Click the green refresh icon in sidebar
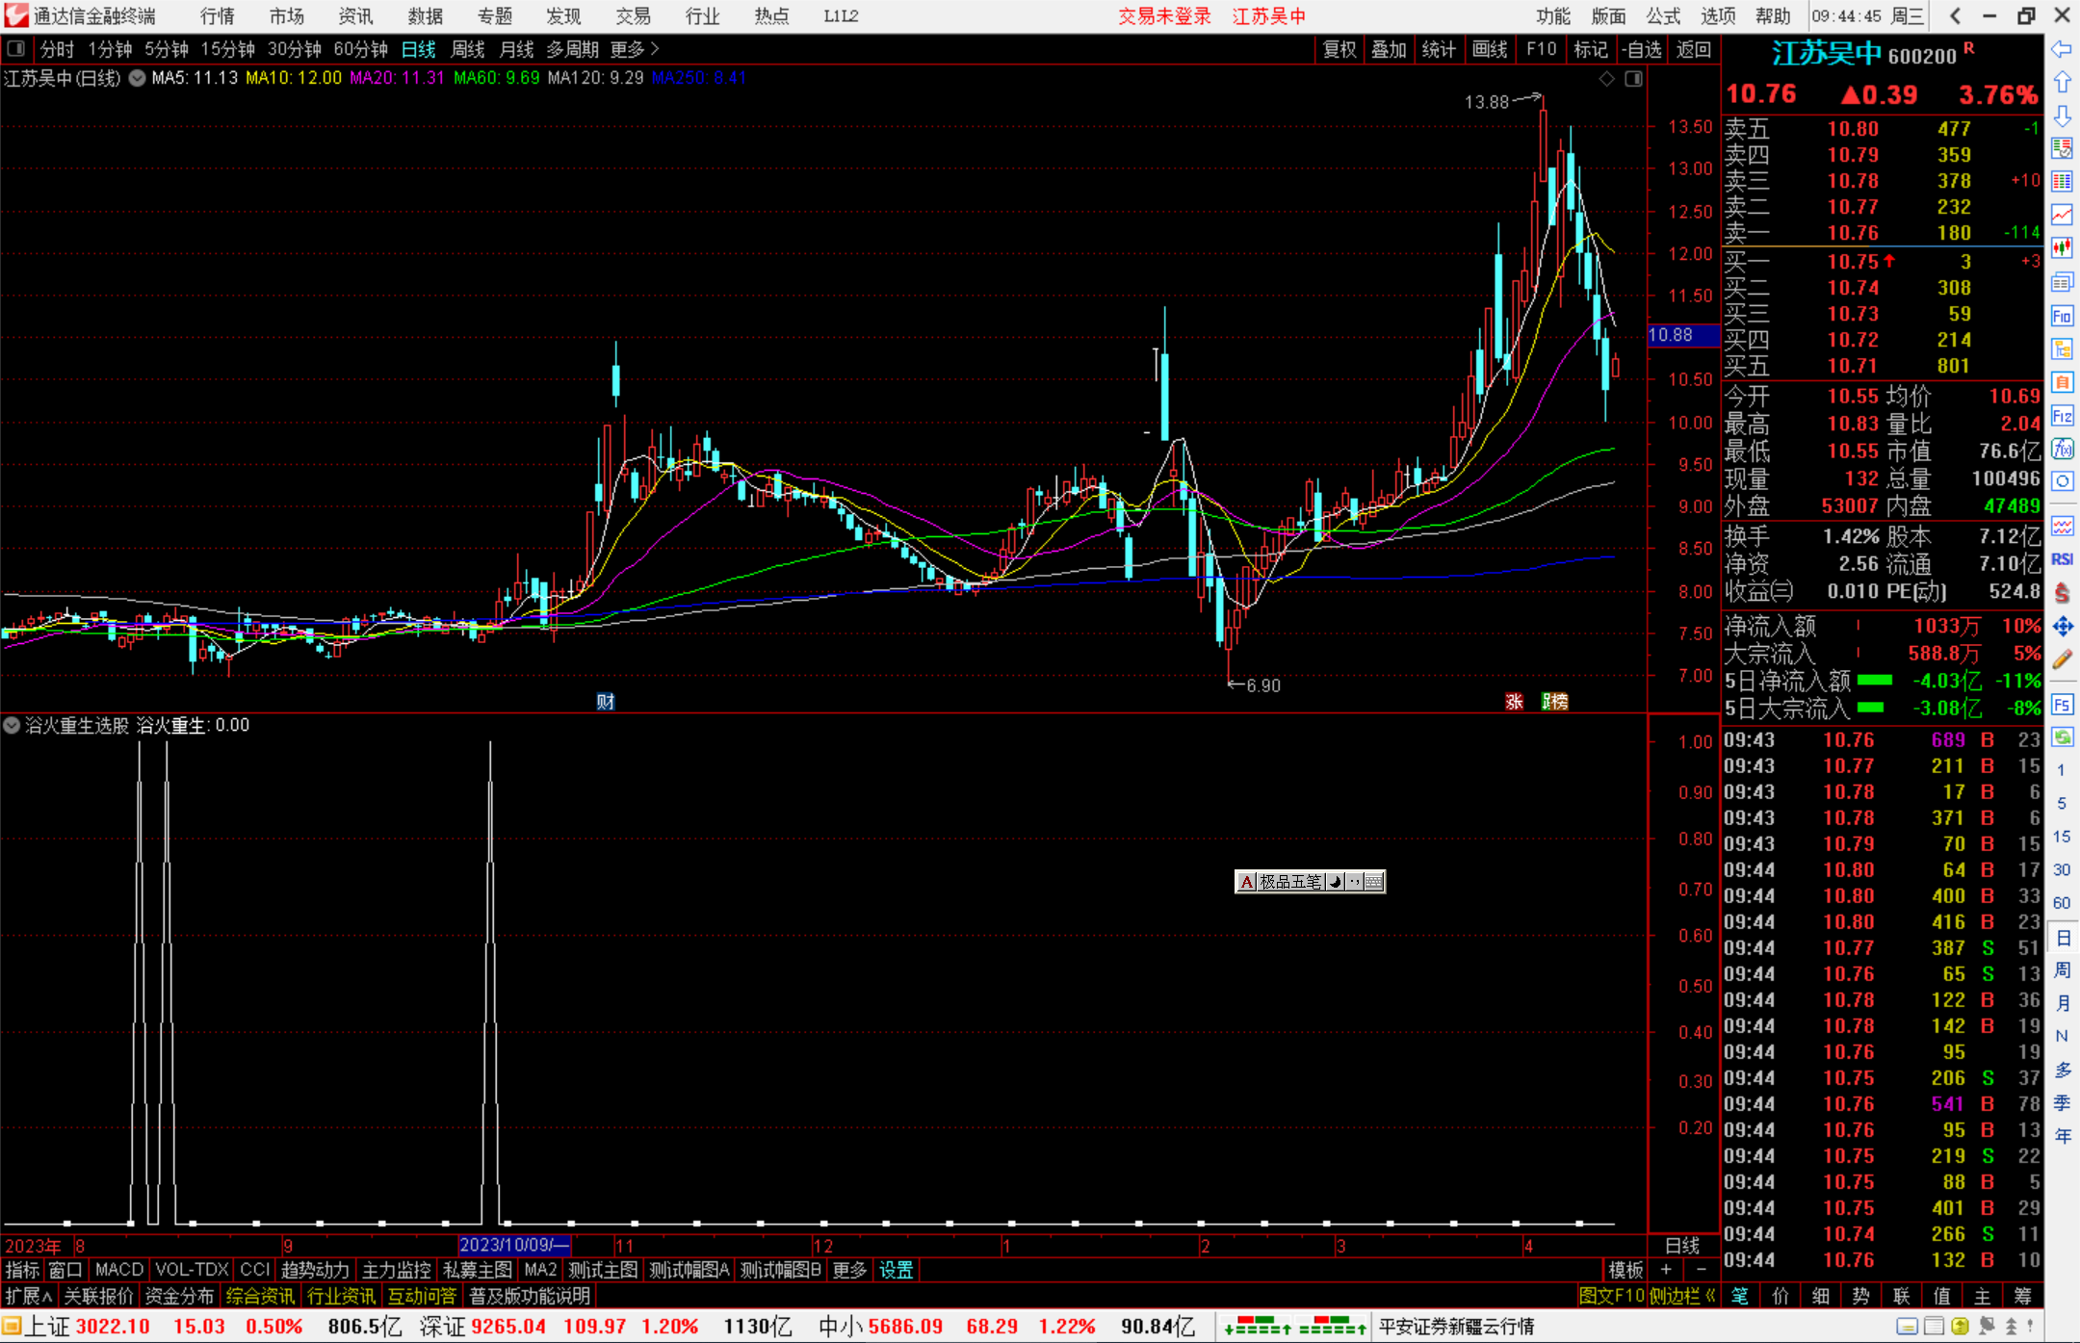Viewport: 2080px width, 1343px height. click(2062, 737)
